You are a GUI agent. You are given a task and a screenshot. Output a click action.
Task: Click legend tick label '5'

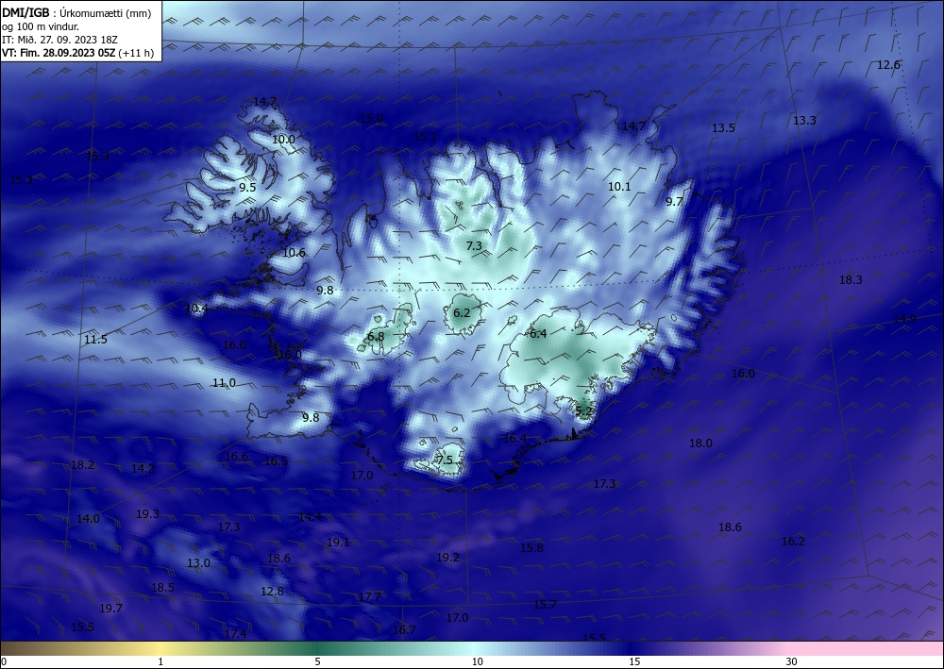pyautogui.click(x=317, y=662)
